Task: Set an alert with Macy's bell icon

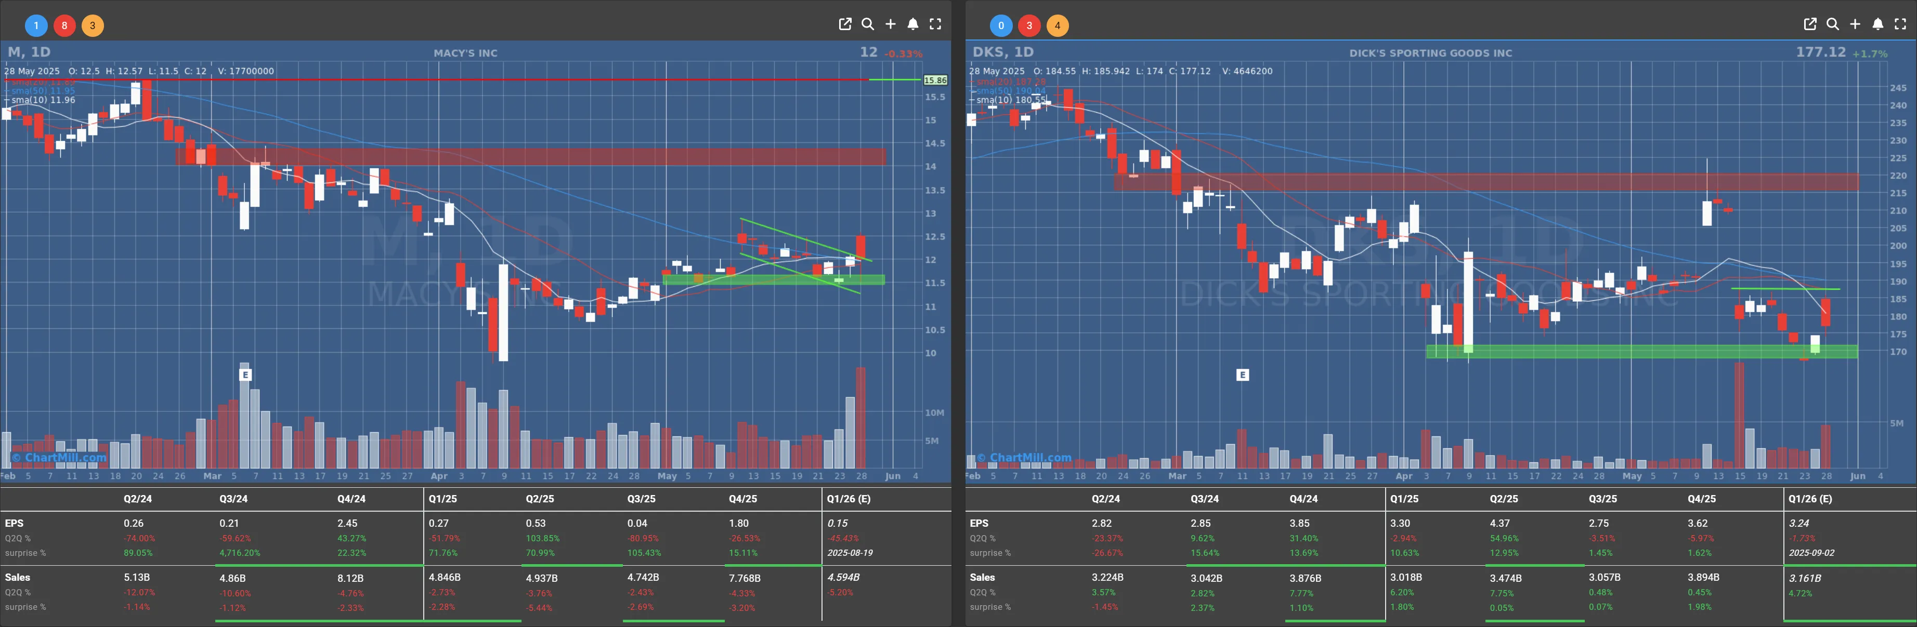Action: [x=913, y=24]
